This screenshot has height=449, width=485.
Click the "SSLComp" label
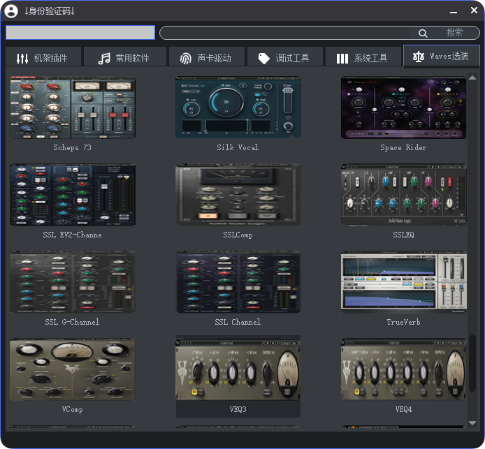coord(238,235)
